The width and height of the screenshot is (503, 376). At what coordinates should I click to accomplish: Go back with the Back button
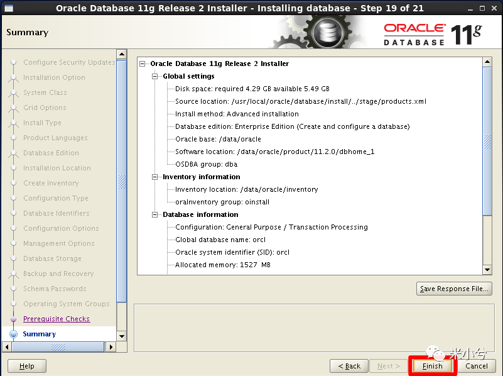pos(349,366)
